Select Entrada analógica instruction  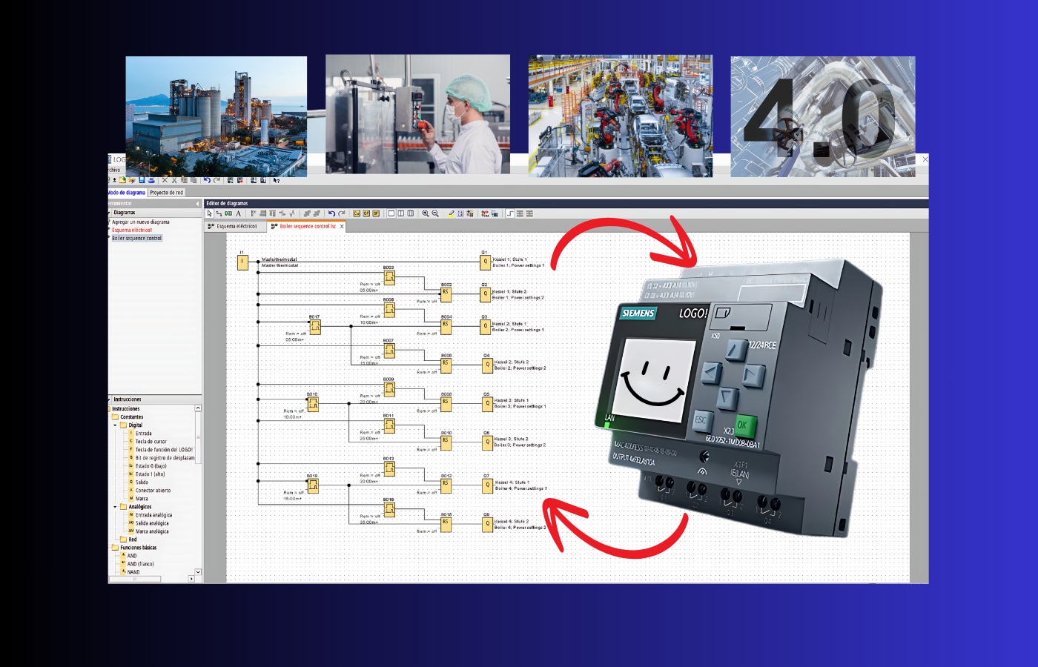click(153, 515)
